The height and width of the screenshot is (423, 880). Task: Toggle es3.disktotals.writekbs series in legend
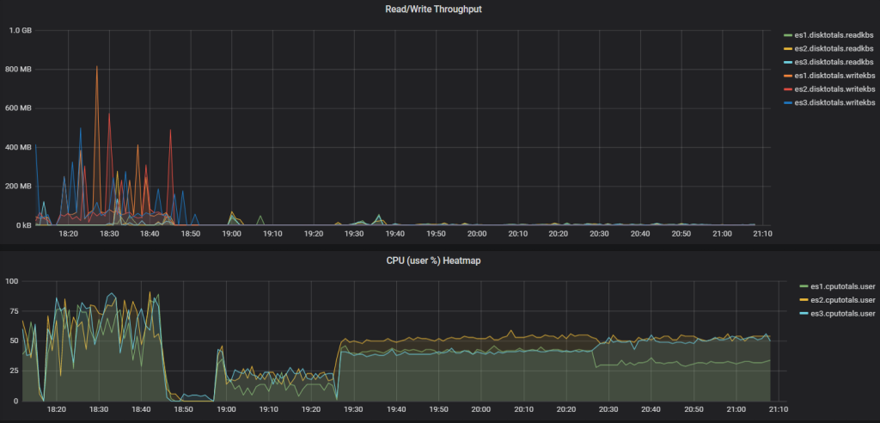(x=834, y=102)
